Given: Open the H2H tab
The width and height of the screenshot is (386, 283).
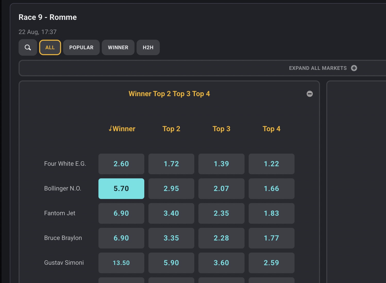Looking at the screenshot, I should pos(148,47).
